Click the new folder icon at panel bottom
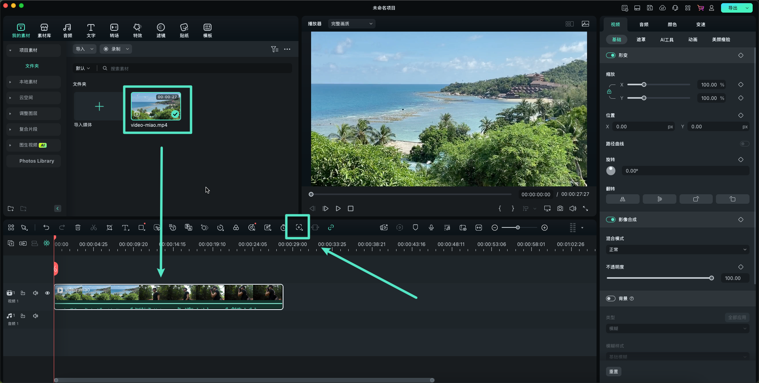Viewport: 759px width, 383px height. pos(11,208)
